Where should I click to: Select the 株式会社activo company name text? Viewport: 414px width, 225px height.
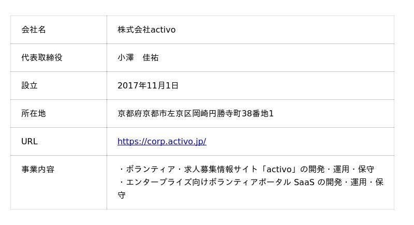click(x=146, y=29)
